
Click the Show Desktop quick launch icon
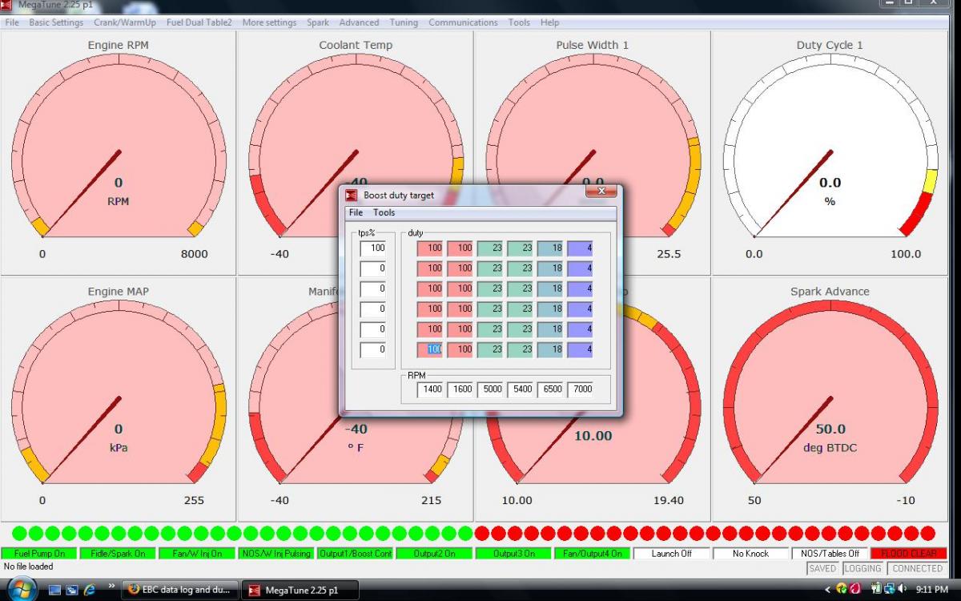55,590
